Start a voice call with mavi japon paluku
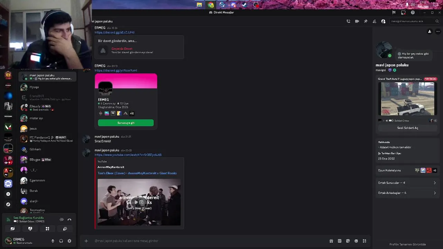 [348, 21]
